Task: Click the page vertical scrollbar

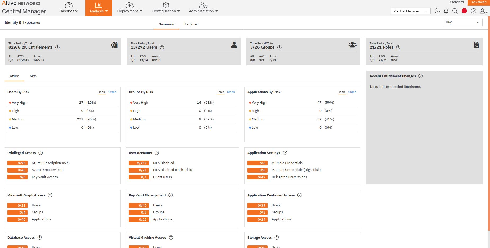Action: pyautogui.click(x=489, y=123)
